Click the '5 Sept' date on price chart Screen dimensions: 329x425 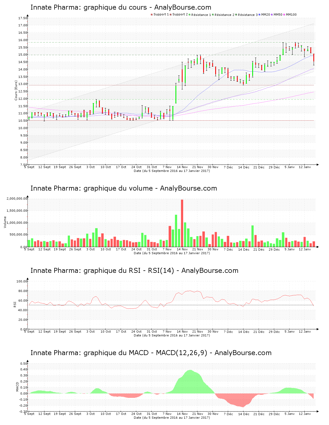click(29, 167)
